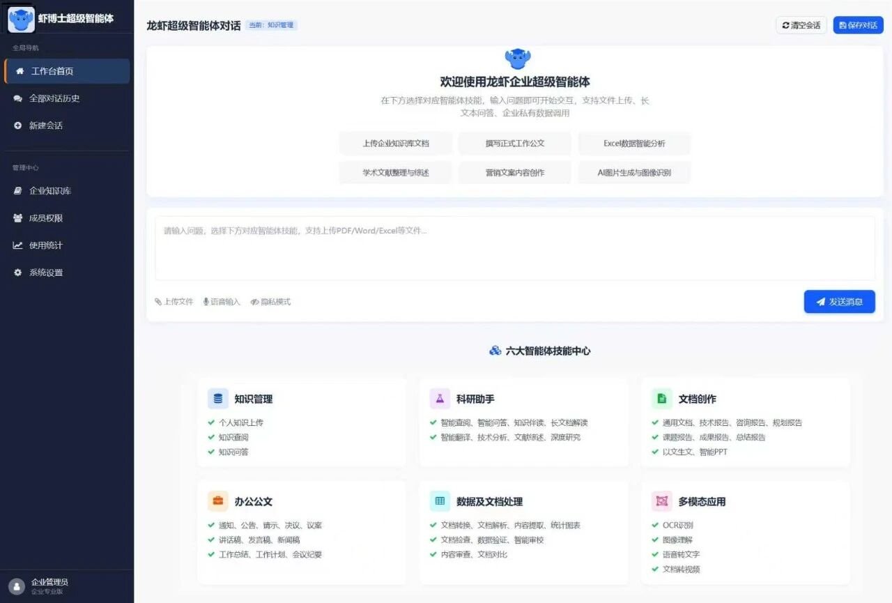Screen dimensions: 892x603
Task: Choose the 撰写正式工作公文 quick prompt
Action: click(x=515, y=144)
